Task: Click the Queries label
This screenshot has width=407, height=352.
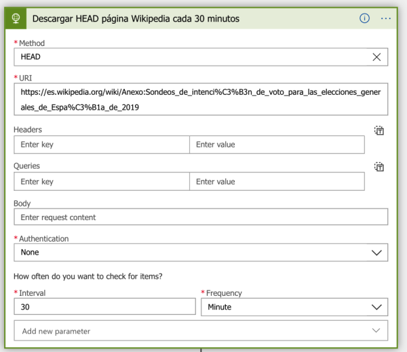Action: pos(26,166)
